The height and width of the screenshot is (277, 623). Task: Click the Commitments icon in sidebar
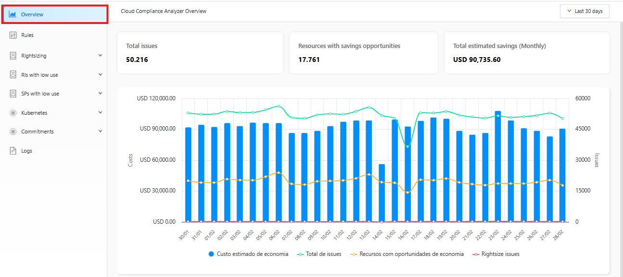pos(13,132)
